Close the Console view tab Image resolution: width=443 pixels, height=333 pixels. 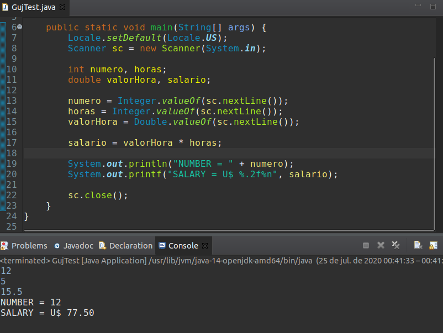click(x=205, y=246)
